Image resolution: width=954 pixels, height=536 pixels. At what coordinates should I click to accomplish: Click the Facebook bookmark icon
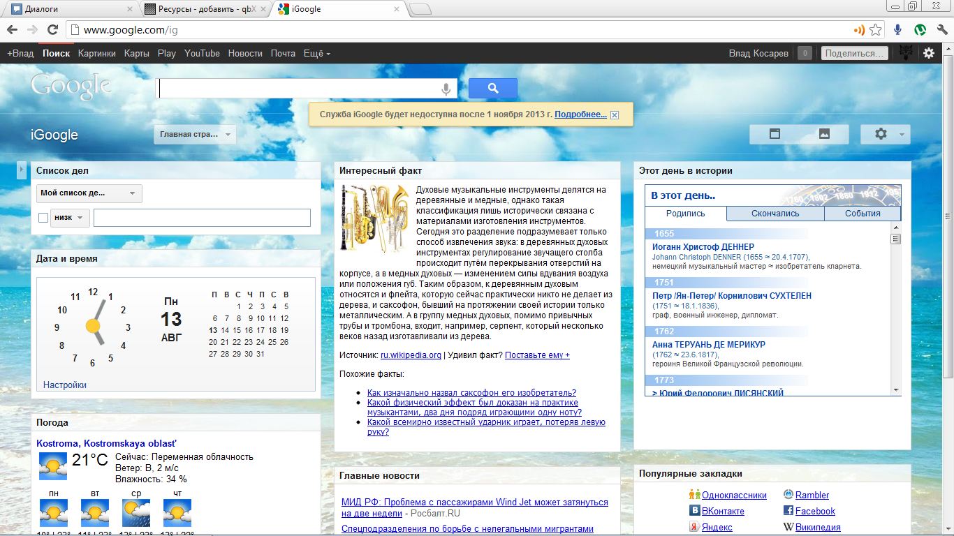[x=788, y=511]
